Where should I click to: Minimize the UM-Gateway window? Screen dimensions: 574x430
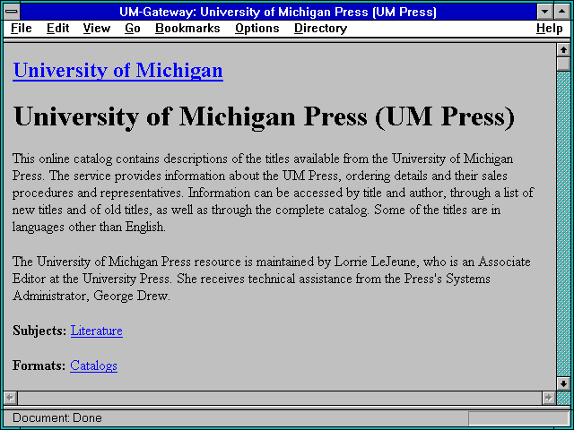click(544, 12)
